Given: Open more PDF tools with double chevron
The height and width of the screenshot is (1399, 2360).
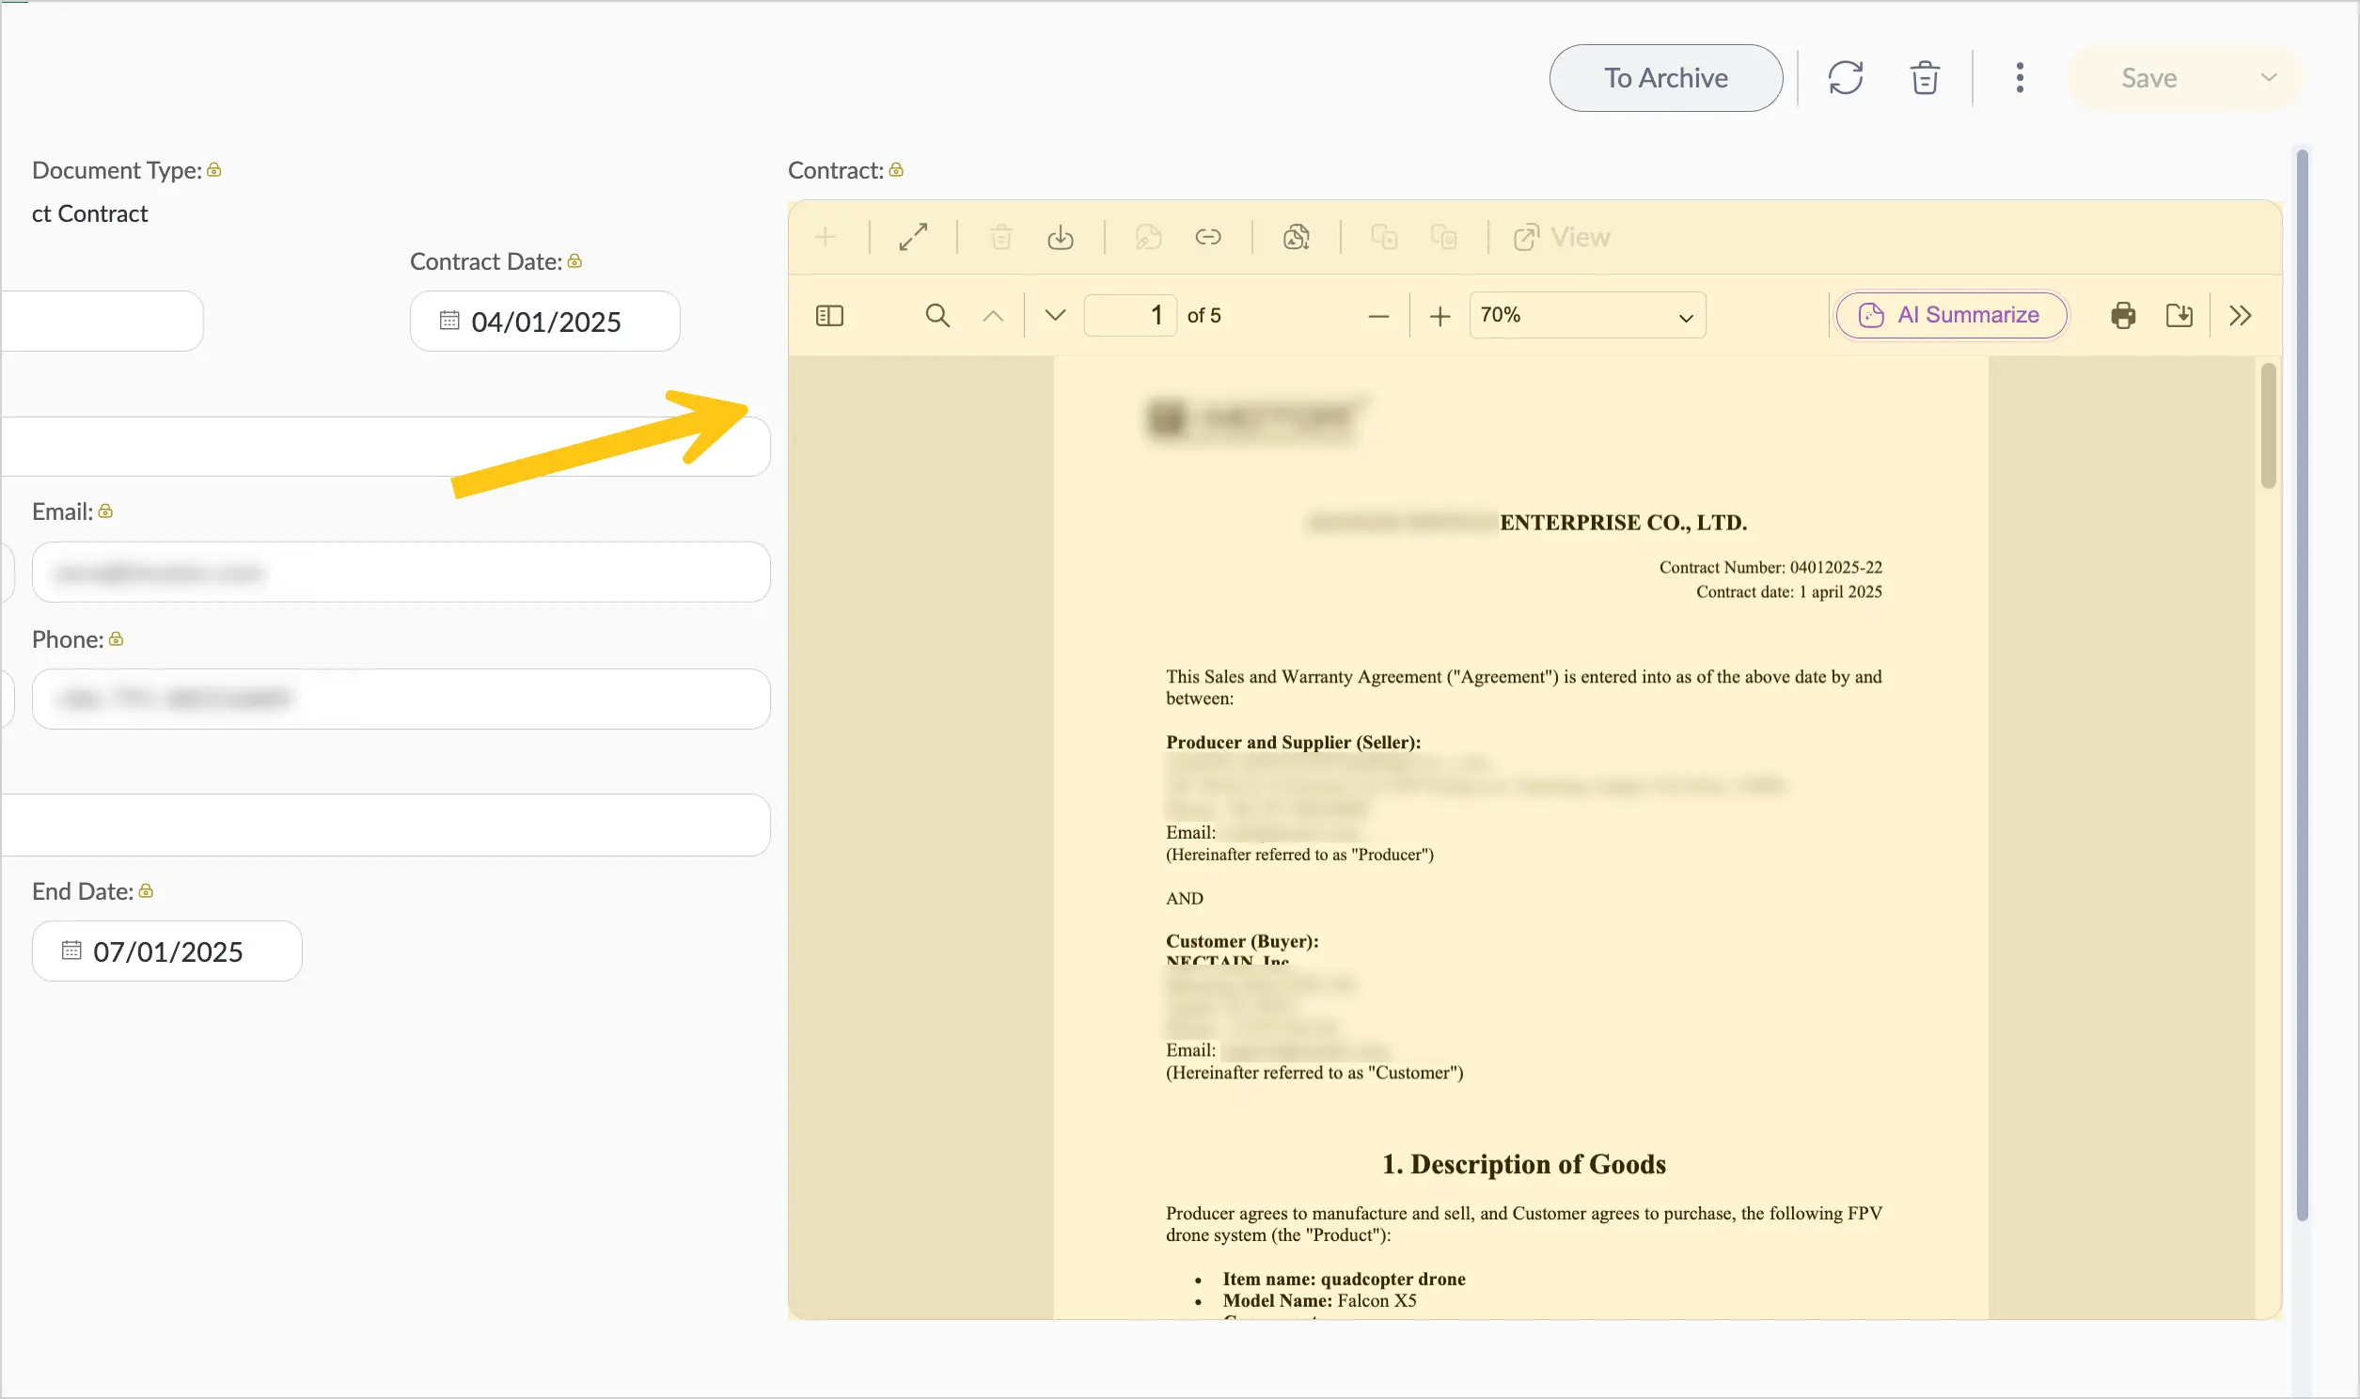Looking at the screenshot, I should point(2241,315).
